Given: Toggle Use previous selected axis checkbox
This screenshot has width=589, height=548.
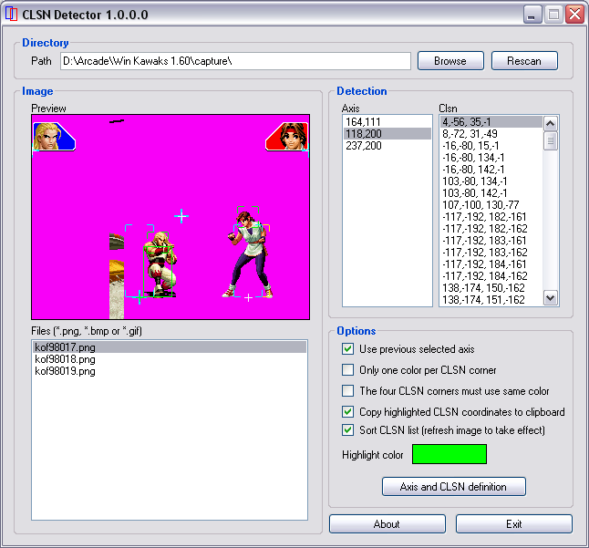Looking at the screenshot, I should pyautogui.click(x=347, y=349).
